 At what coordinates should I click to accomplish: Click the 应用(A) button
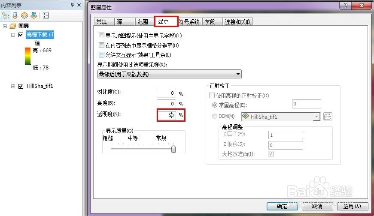pos(352,206)
